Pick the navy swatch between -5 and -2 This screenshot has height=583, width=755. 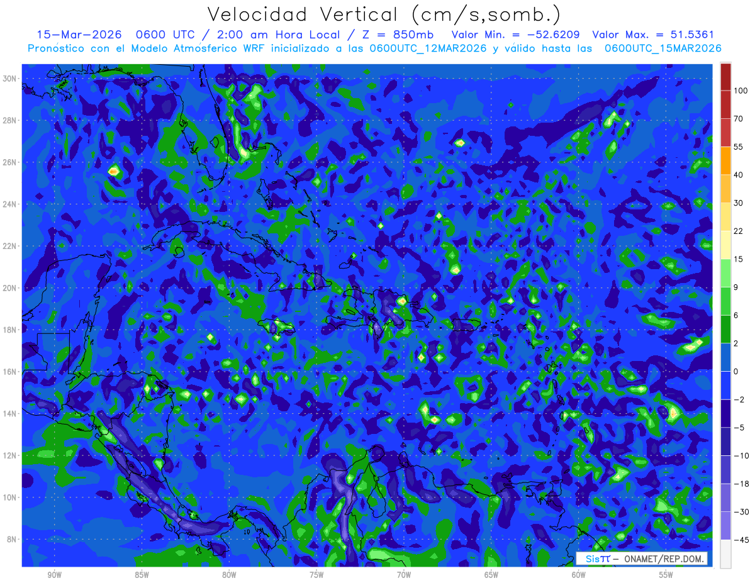(x=725, y=414)
